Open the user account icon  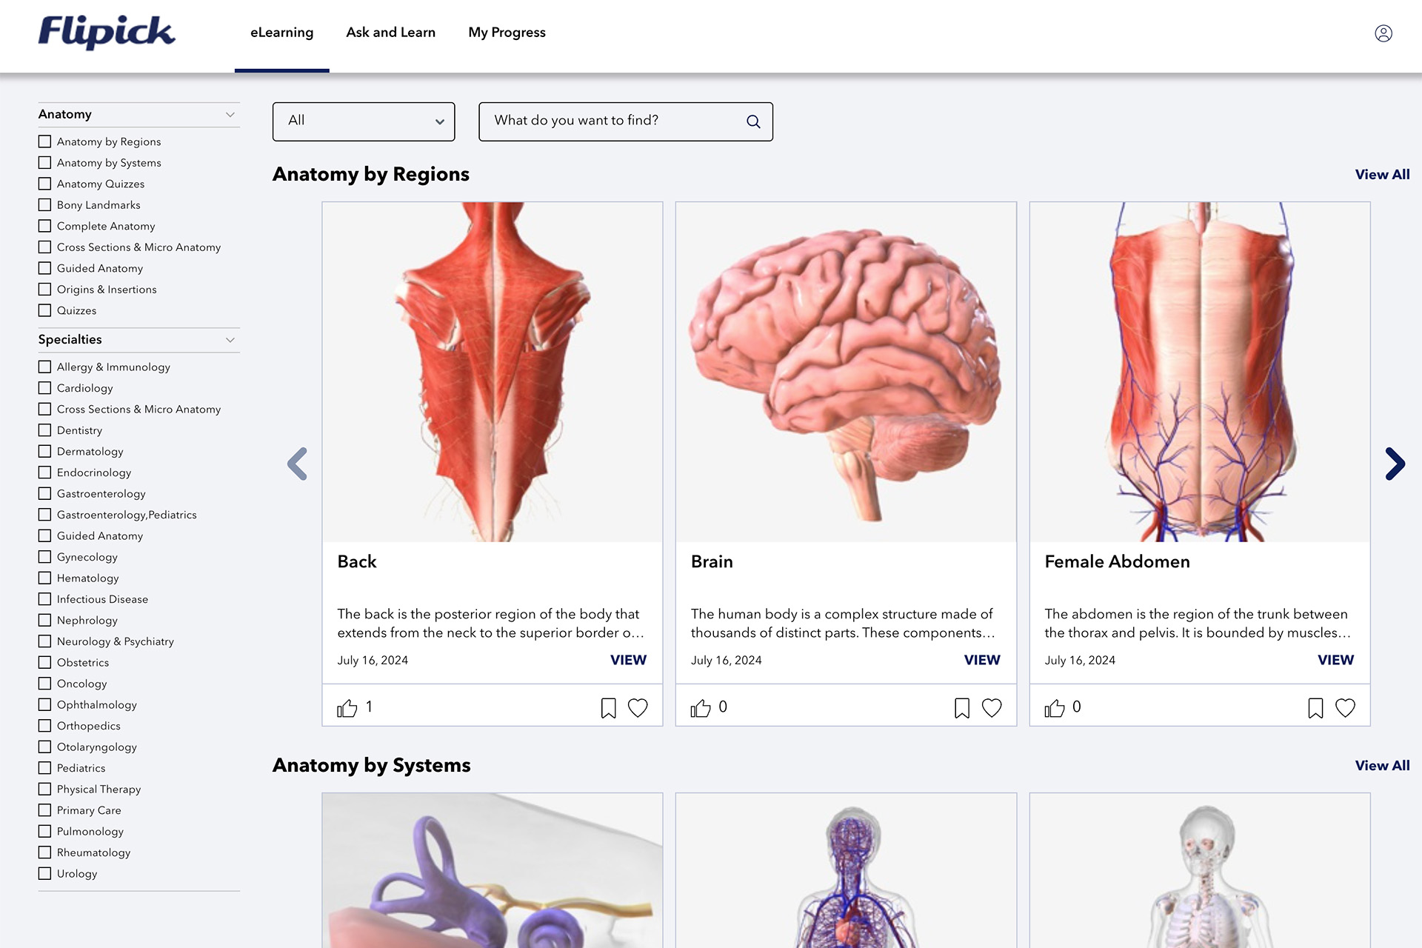click(x=1383, y=33)
